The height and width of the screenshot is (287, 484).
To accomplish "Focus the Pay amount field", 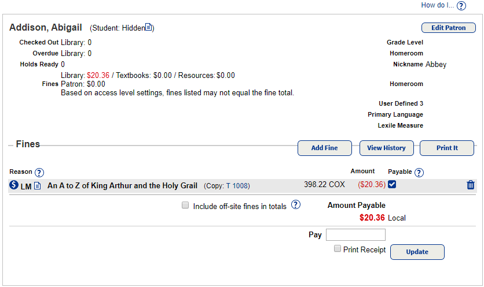I will click(x=355, y=234).
